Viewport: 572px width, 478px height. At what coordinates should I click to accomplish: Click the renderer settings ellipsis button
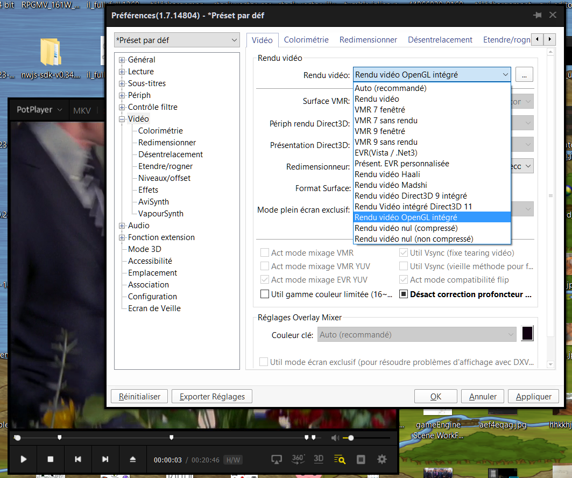524,75
